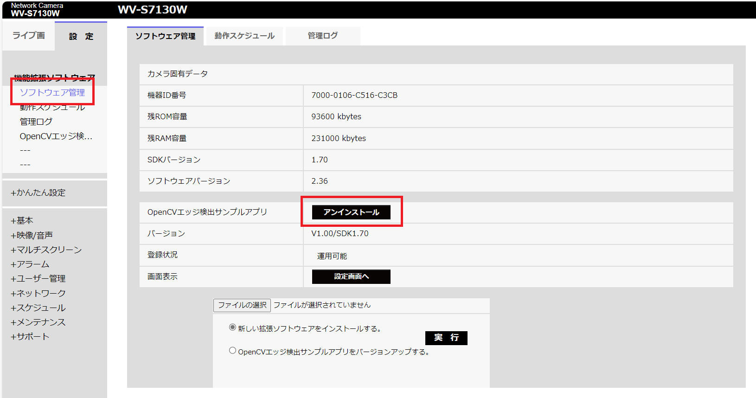
Task: Expand the +ユーザー管理 menu
Action: pos(38,278)
